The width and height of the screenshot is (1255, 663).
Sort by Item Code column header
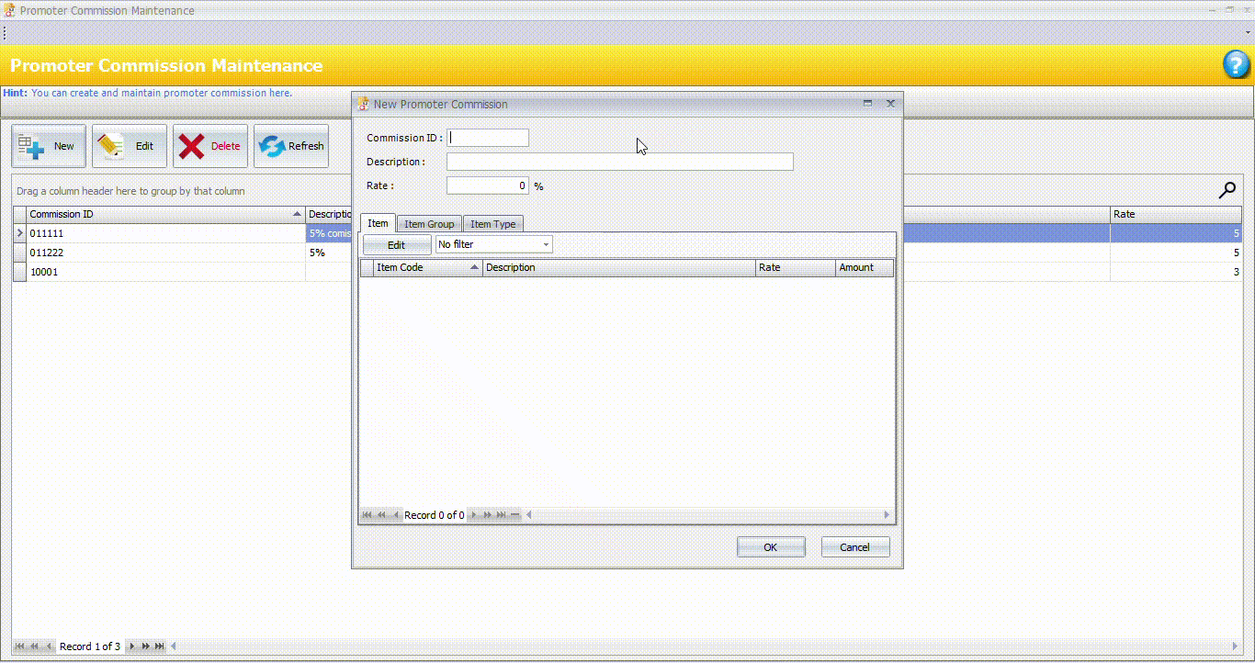click(427, 267)
